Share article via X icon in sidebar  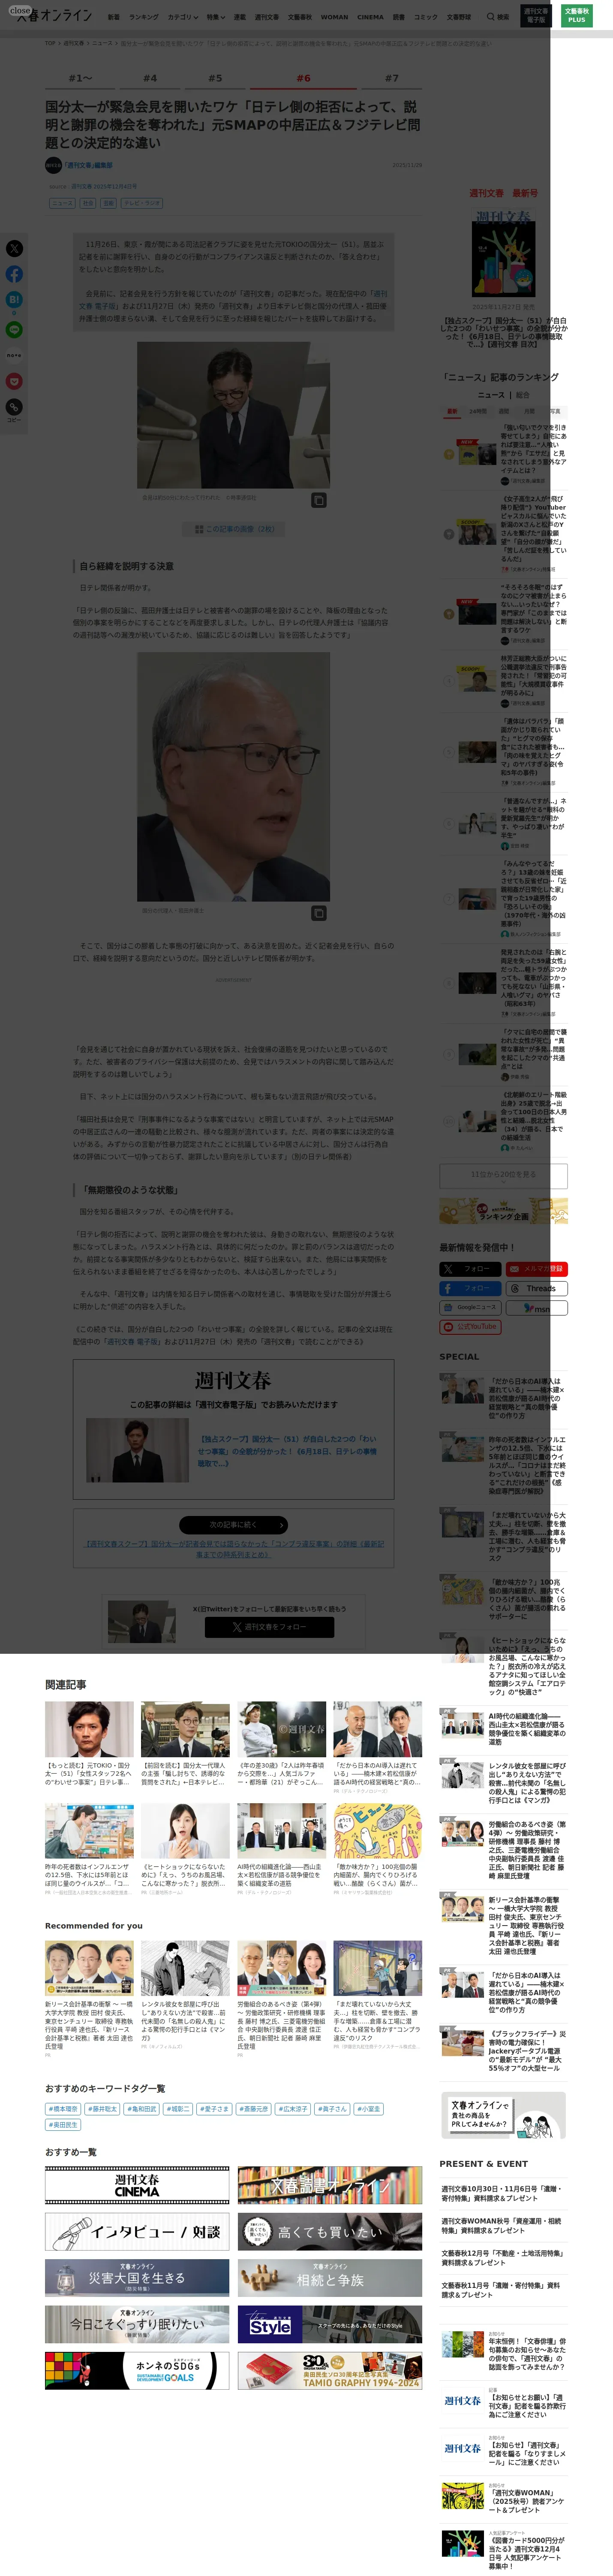tap(14, 248)
